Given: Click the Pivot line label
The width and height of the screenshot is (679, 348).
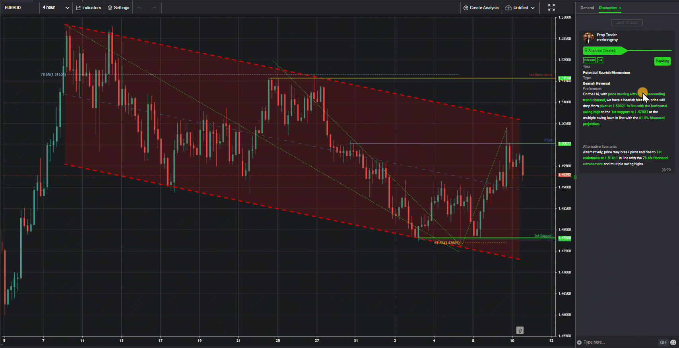Looking at the screenshot, I should click(548, 140).
